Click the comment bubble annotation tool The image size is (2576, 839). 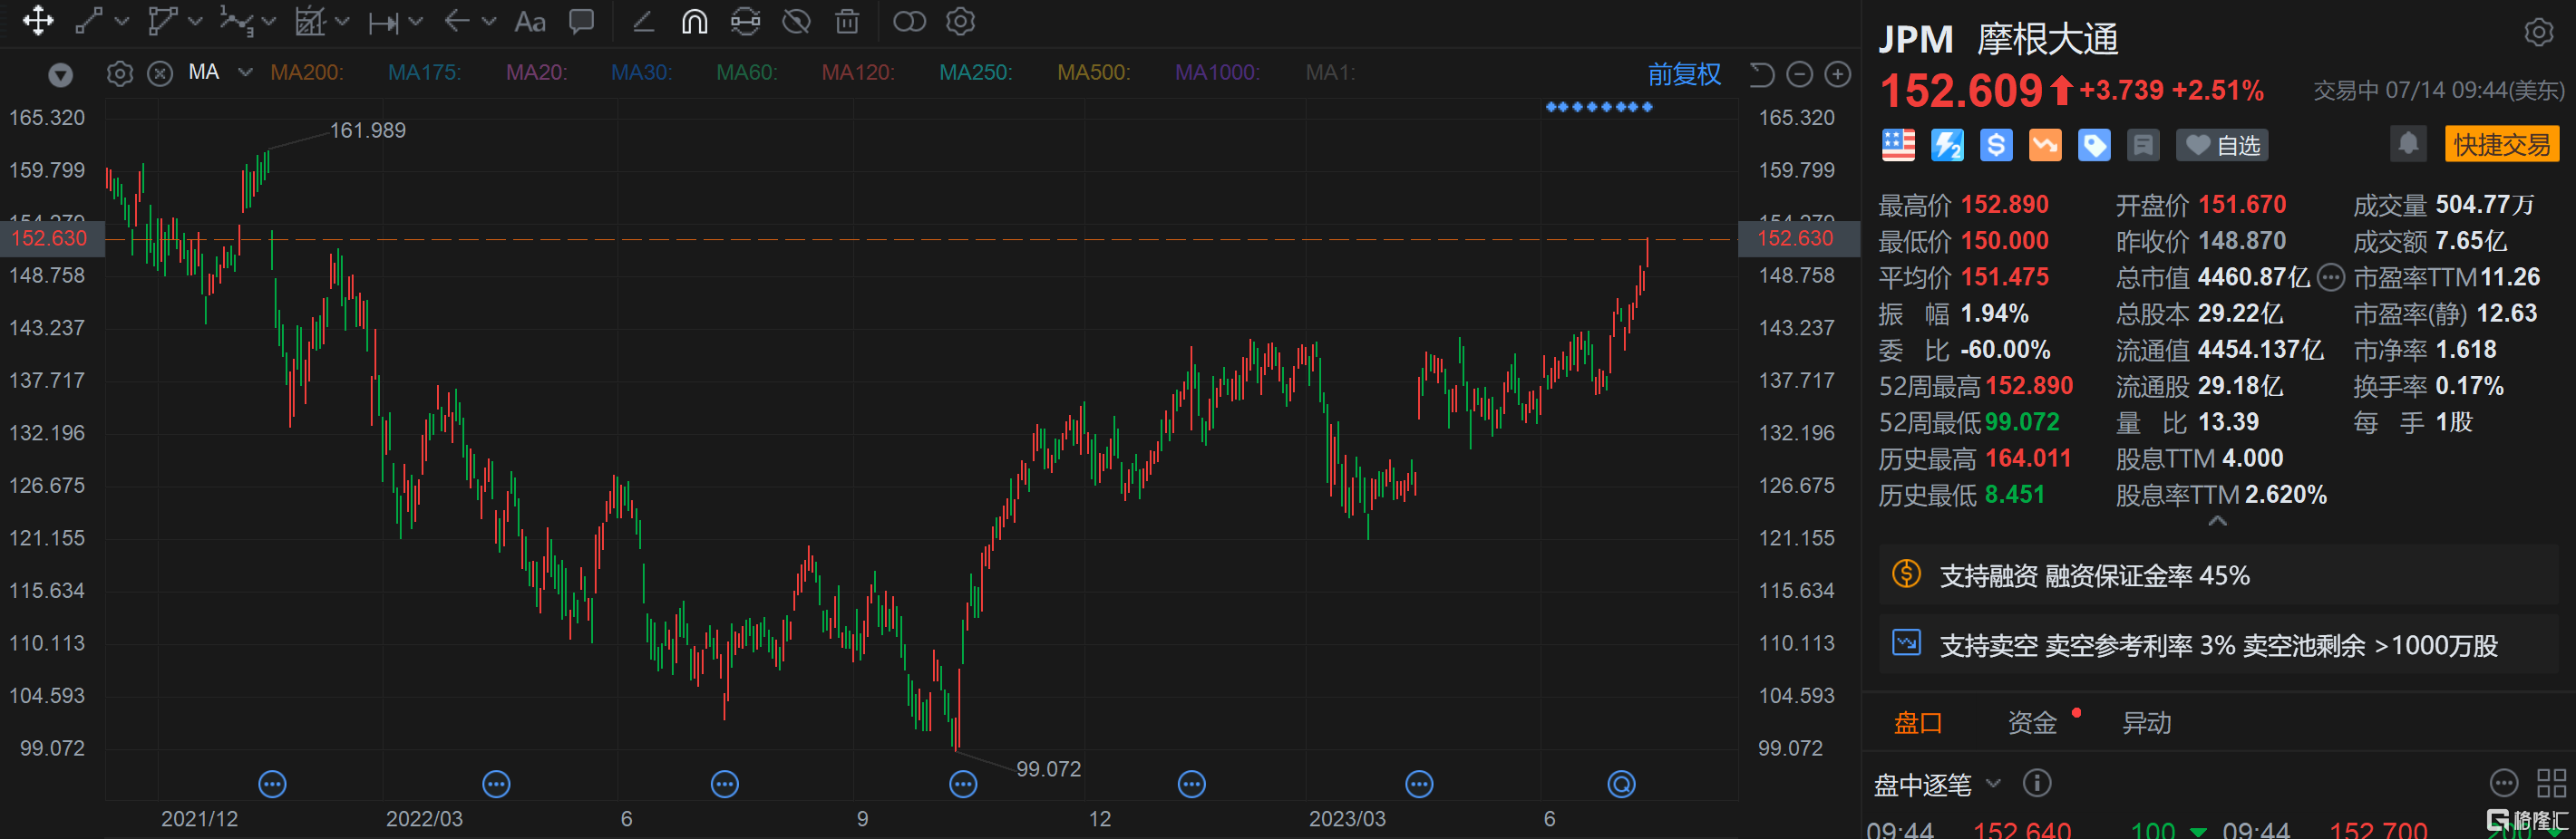[x=581, y=22]
